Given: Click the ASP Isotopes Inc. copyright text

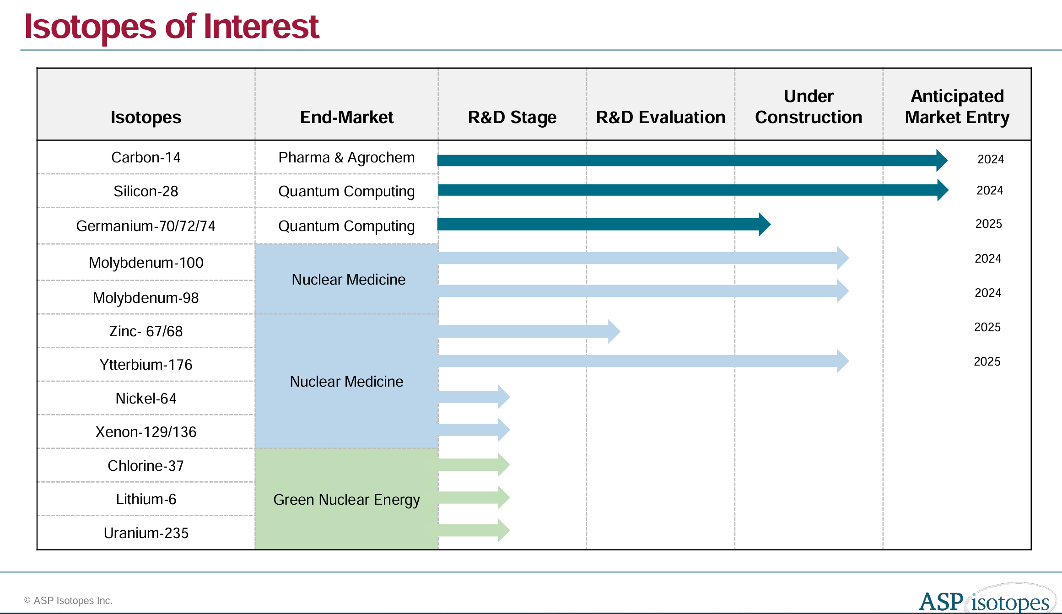Looking at the screenshot, I should pos(70,601).
